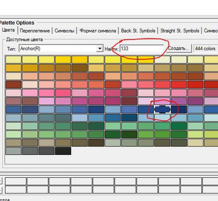The image size is (218, 201).
Task: Open the Тип dropdown arrow
Action: (x=100, y=49)
